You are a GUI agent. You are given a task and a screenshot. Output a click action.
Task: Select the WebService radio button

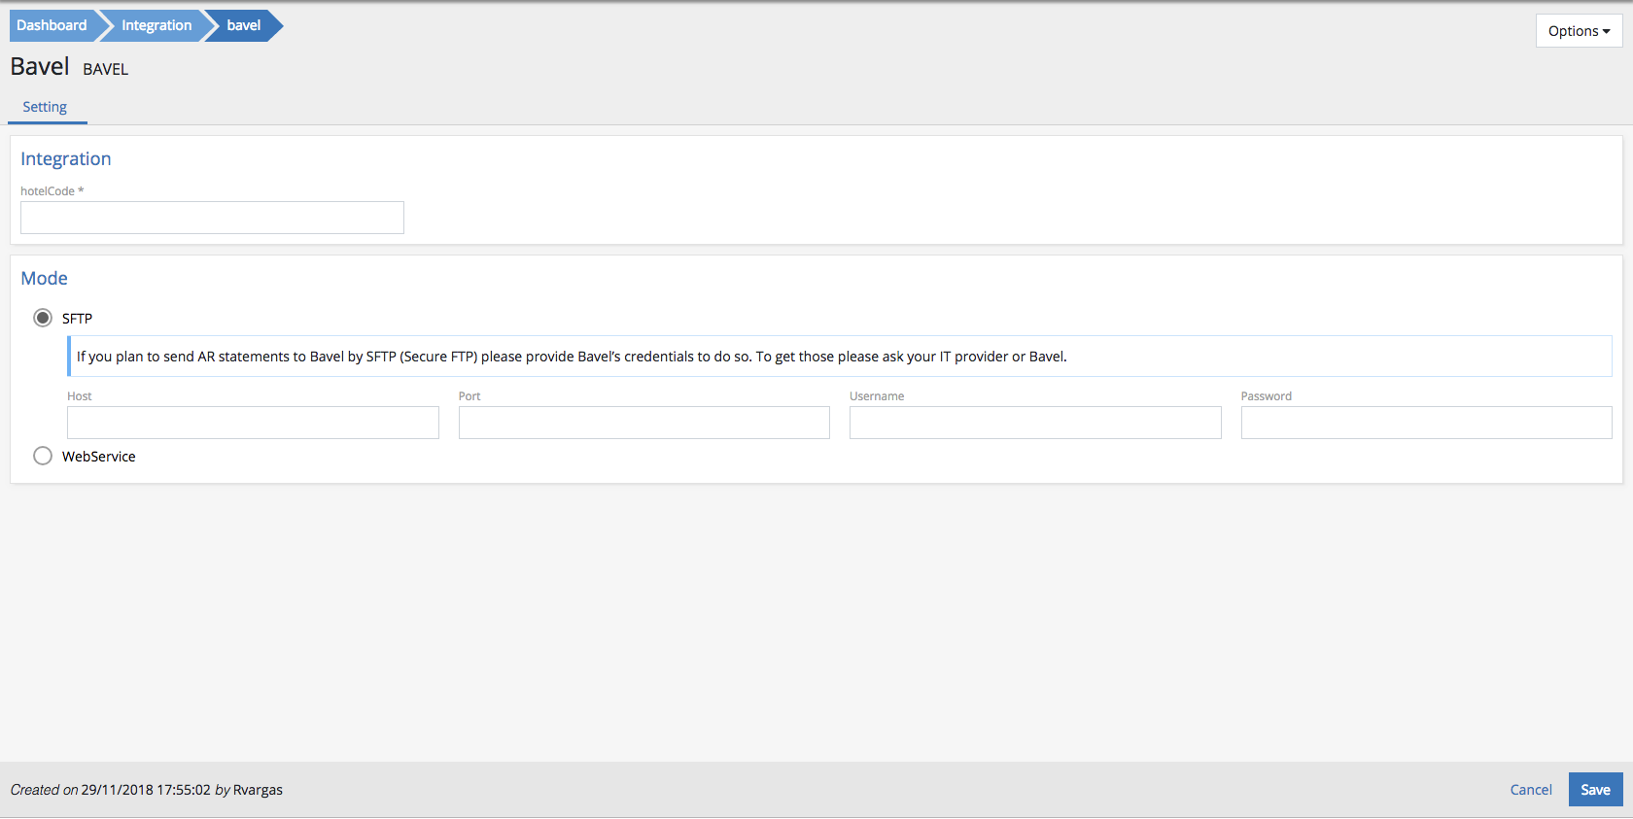(x=43, y=456)
